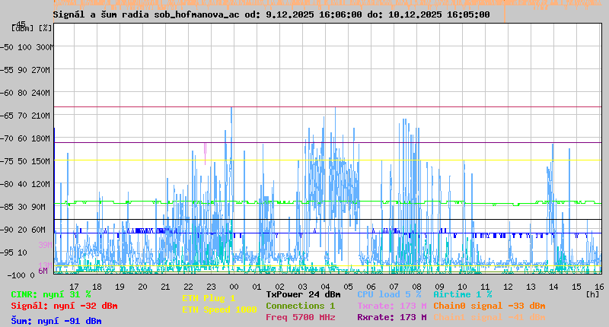This screenshot has width=609, height=327.
Task: Select the Freq 5700 MHz label
Action: (x=300, y=317)
